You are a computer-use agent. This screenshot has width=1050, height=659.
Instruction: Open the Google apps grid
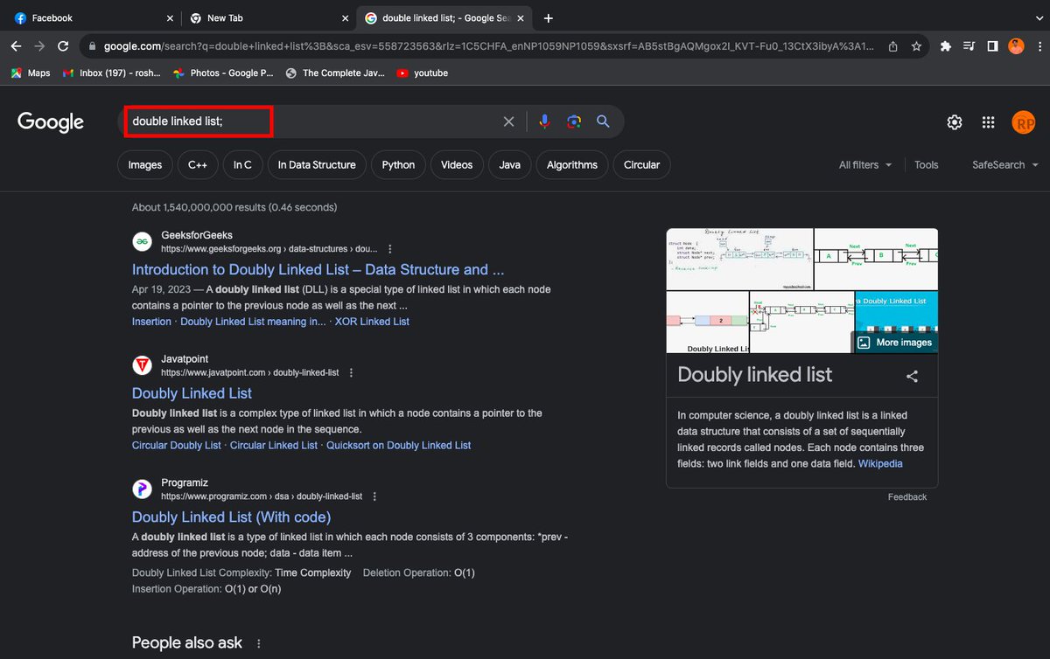point(988,122)
